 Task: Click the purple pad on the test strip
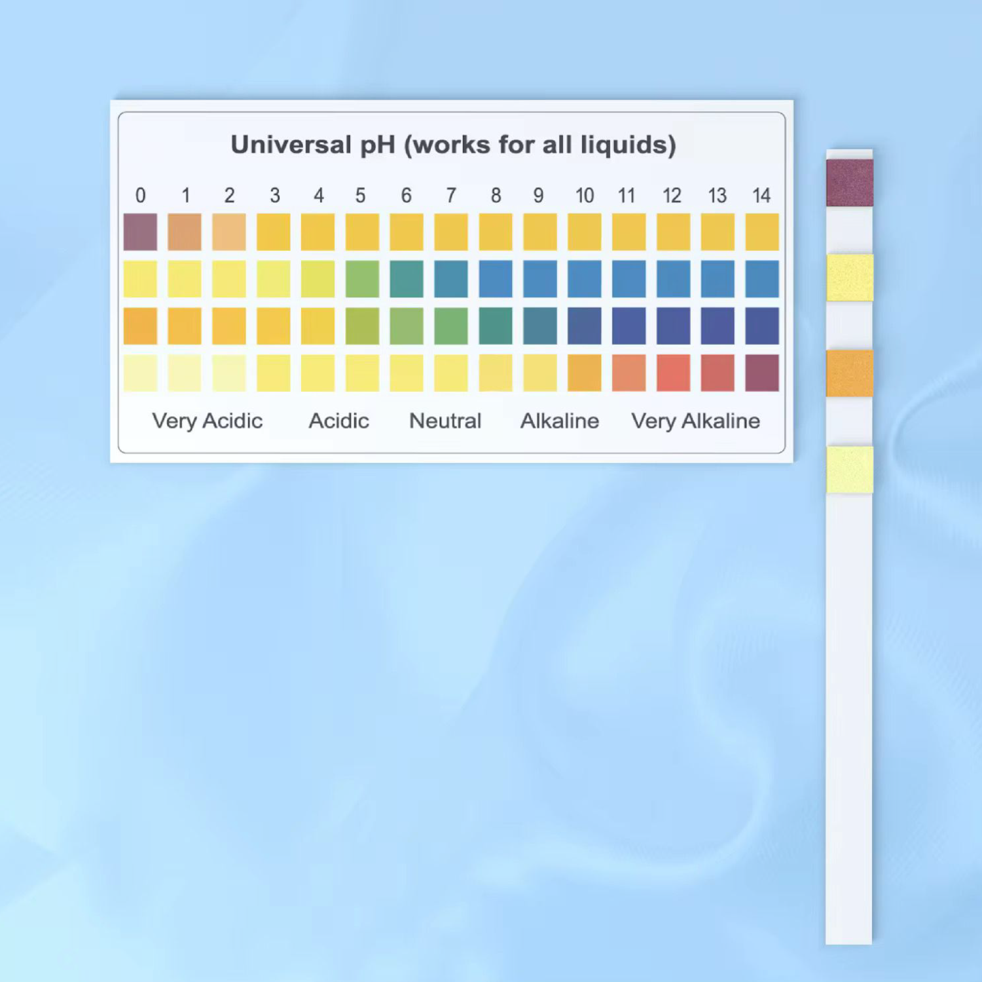tap(849, 183)
